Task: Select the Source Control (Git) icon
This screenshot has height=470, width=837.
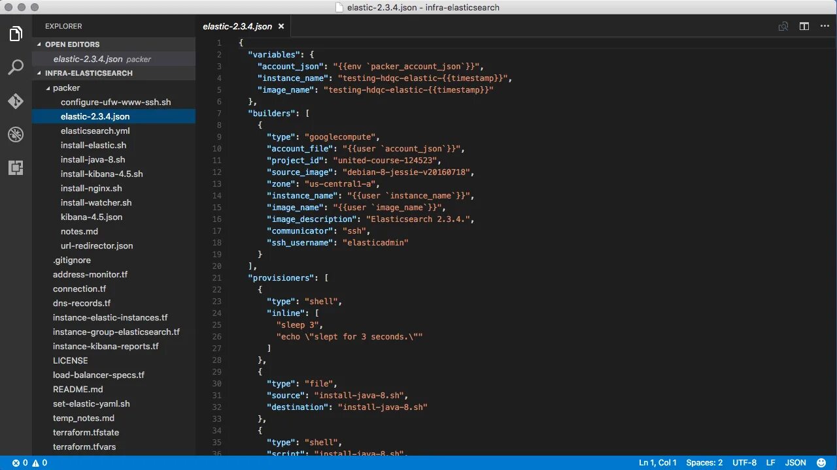Action: click(16, 101)
